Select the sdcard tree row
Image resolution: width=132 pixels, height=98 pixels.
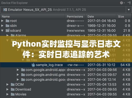click(66, 31)
